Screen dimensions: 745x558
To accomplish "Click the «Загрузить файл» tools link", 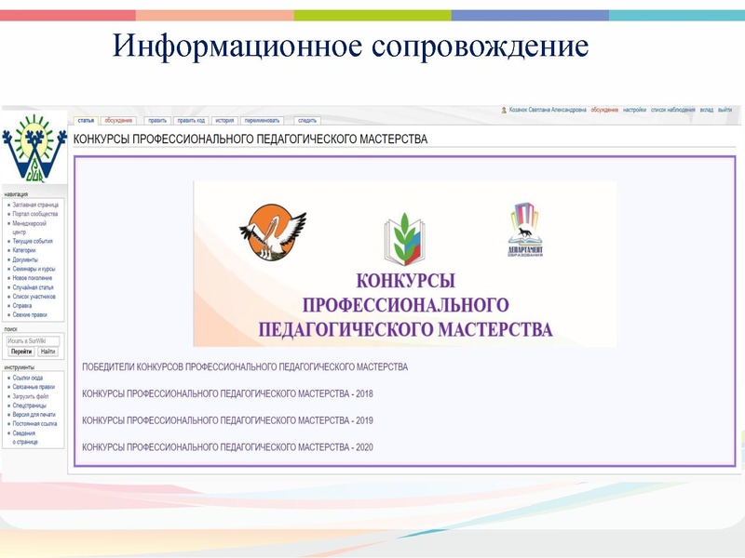I will coord(31,396).
